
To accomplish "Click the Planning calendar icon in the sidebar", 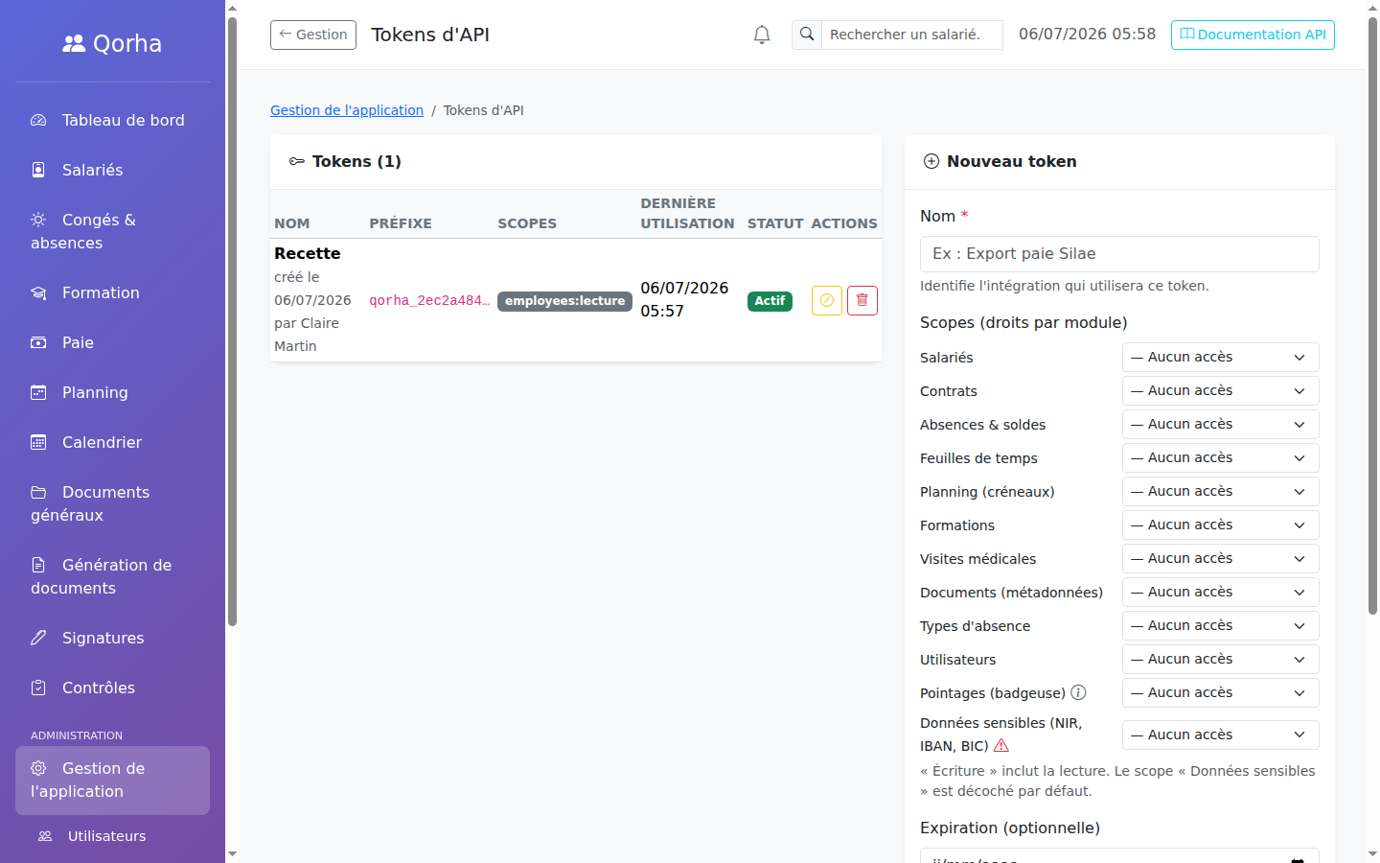I will pos(38,392).
